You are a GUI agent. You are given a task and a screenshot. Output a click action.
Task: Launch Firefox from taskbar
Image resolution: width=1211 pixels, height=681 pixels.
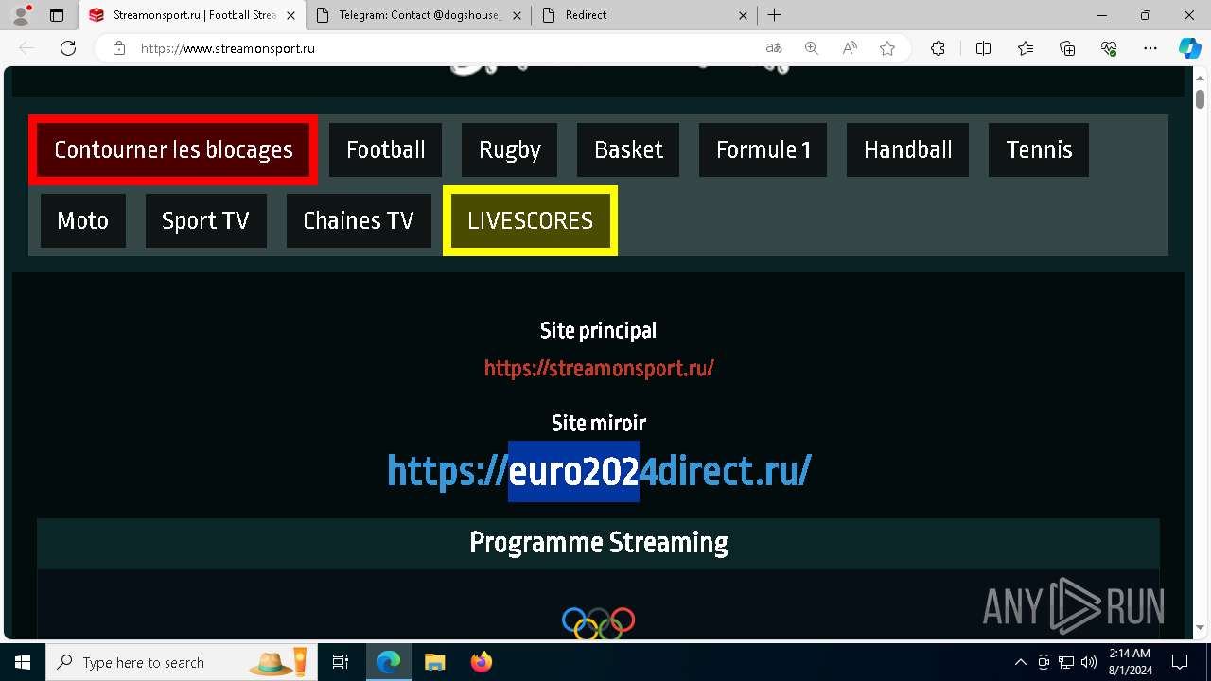pyautogui.click(x=481, y=662)
